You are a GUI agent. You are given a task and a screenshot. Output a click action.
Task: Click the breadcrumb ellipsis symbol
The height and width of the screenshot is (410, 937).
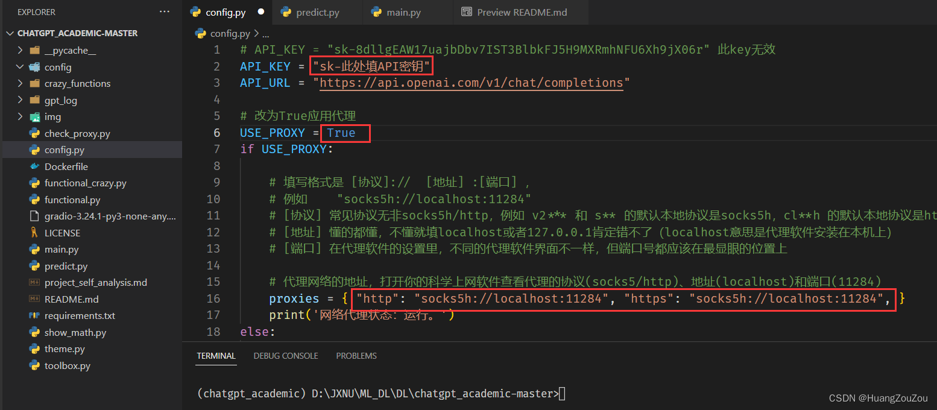pyautogui.click(x=265, y=34)
